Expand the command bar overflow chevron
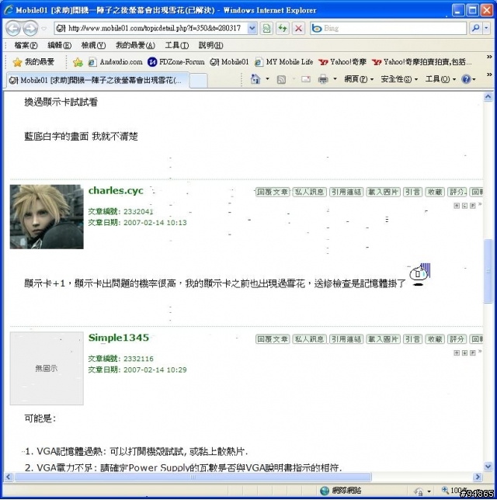 489,75
